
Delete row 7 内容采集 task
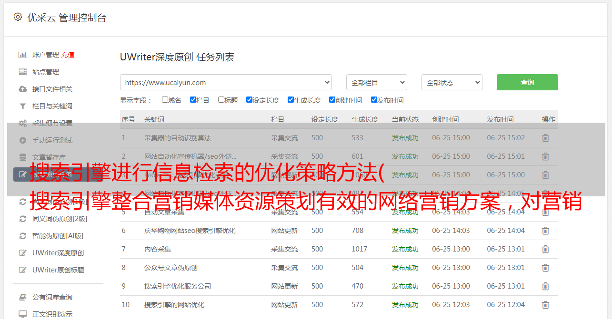(545, 249)
